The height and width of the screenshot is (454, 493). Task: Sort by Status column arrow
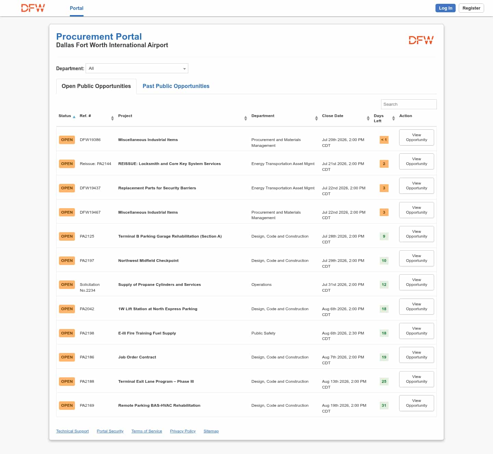(74, 117)
